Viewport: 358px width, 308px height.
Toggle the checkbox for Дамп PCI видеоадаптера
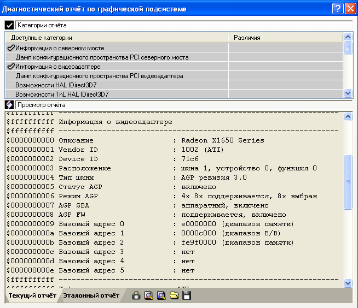tap(11, 76)
